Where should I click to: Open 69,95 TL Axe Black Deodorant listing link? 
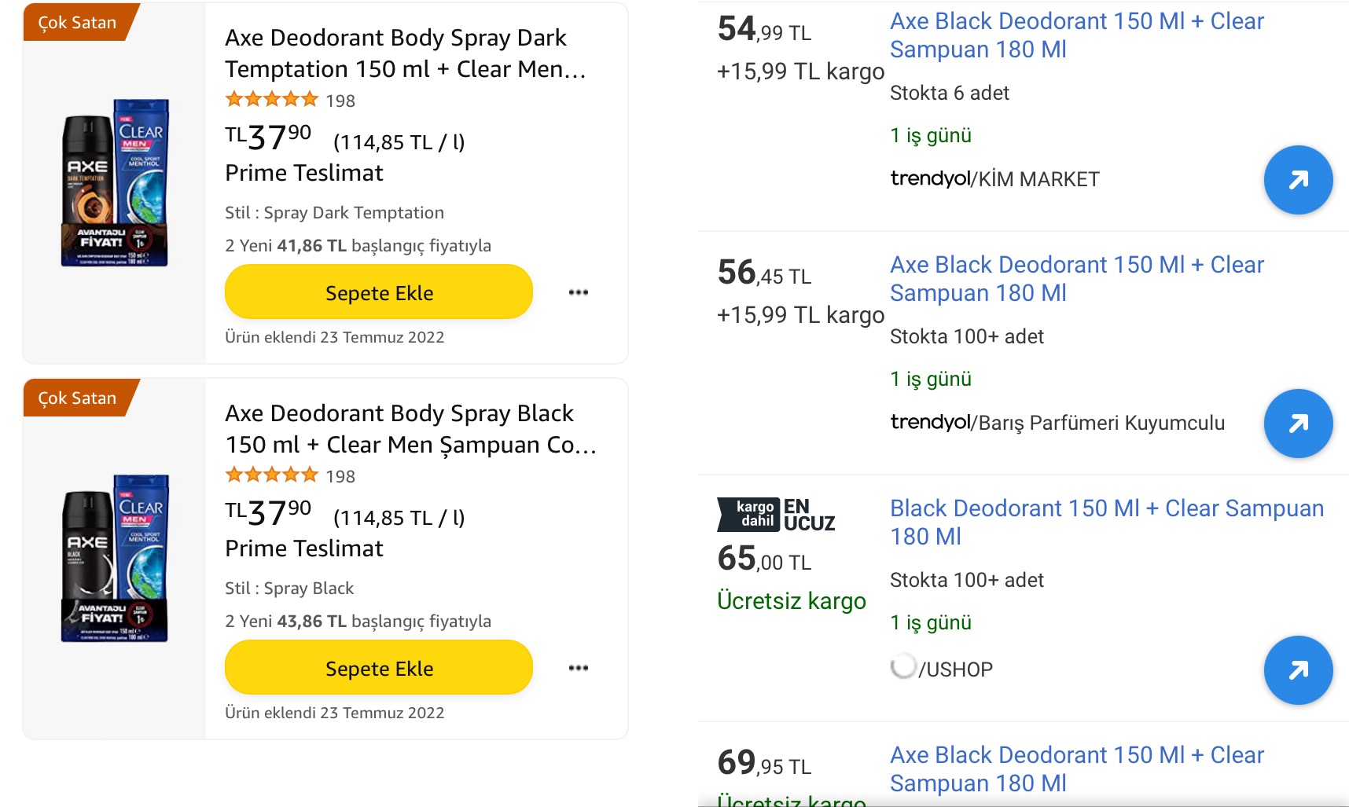1077,769
